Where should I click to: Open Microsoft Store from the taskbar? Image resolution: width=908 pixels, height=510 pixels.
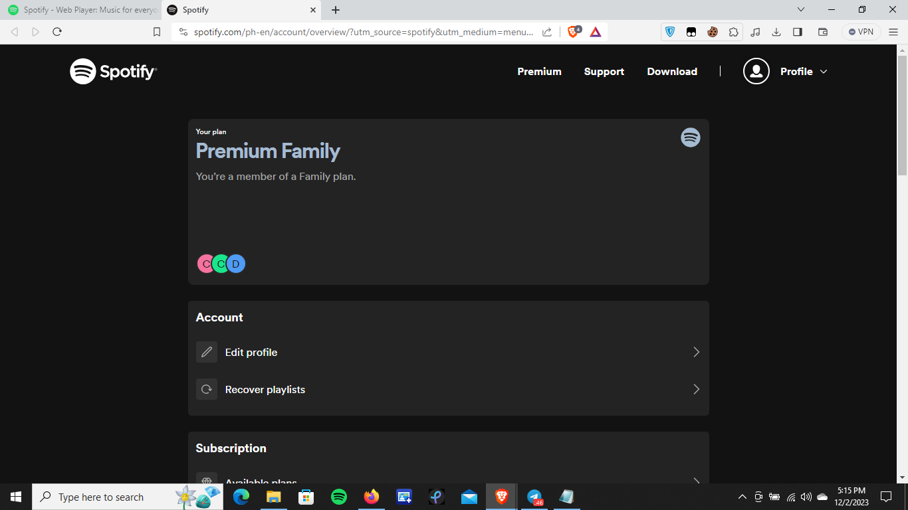pyautogui.click(x=306, y=497)
